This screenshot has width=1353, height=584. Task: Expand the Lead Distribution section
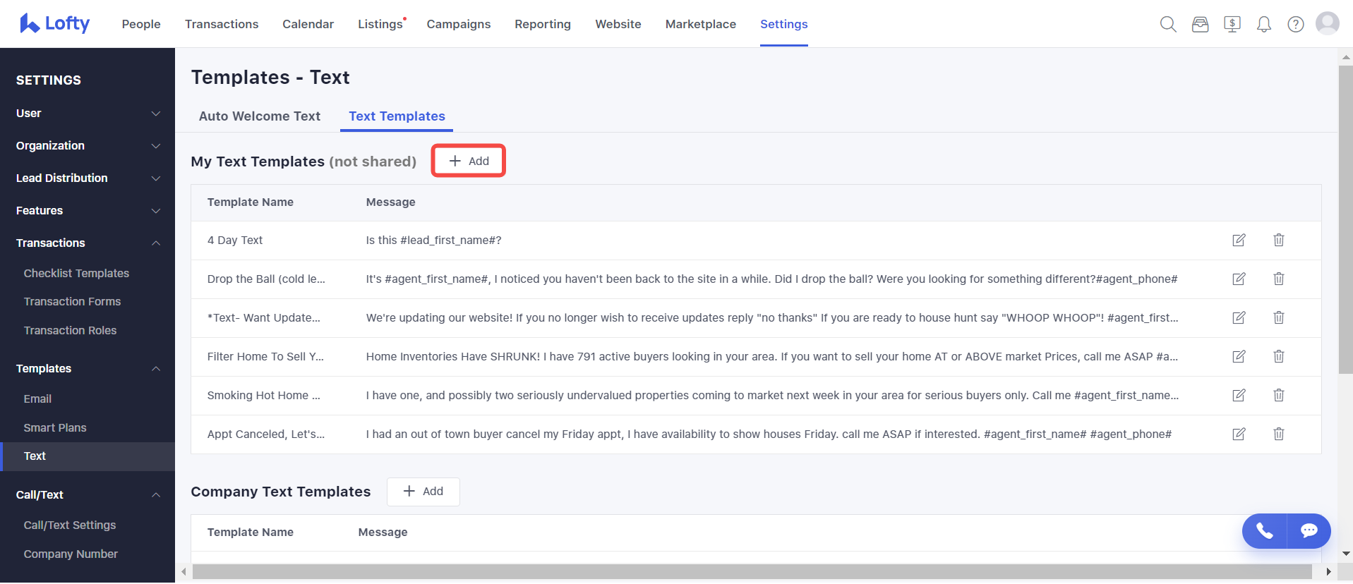pos(88,178)
